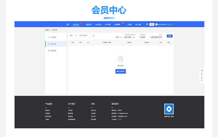This screenshot has width=218, height=137.
Task: Open the 工具箱 link in footer
Action: pos(47,119)
